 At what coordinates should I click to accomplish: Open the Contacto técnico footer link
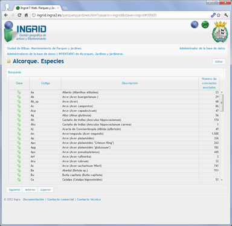89,199
